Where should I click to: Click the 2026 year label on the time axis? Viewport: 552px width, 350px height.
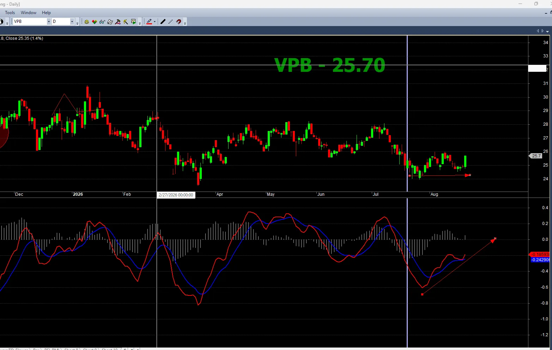click(78, 194)
